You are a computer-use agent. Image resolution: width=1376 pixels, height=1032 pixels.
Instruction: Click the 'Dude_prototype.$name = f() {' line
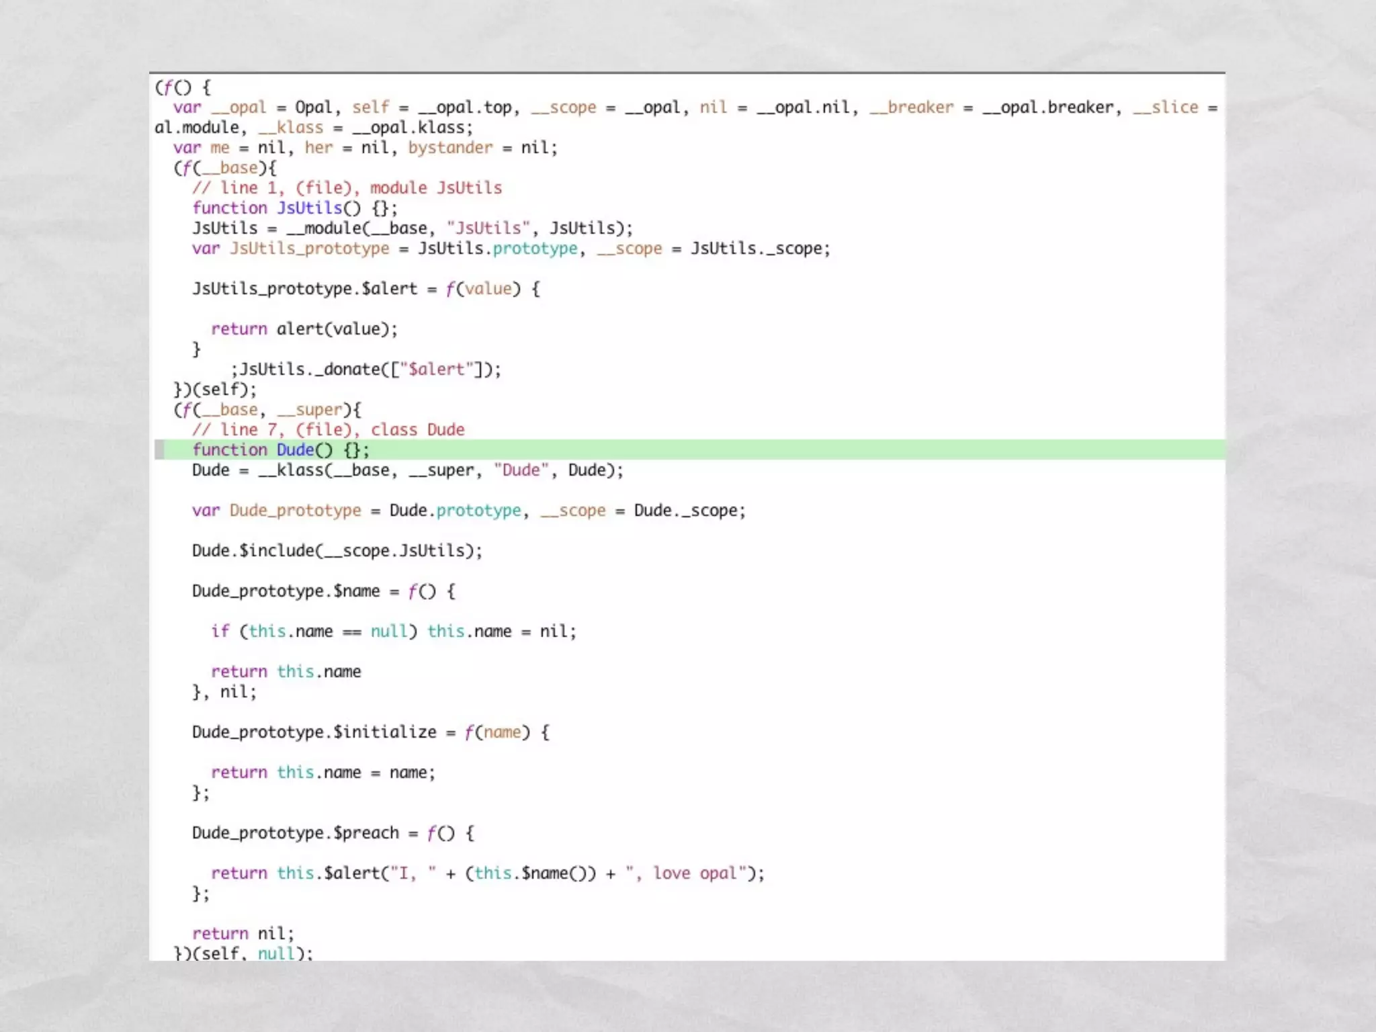pos(324,591)
